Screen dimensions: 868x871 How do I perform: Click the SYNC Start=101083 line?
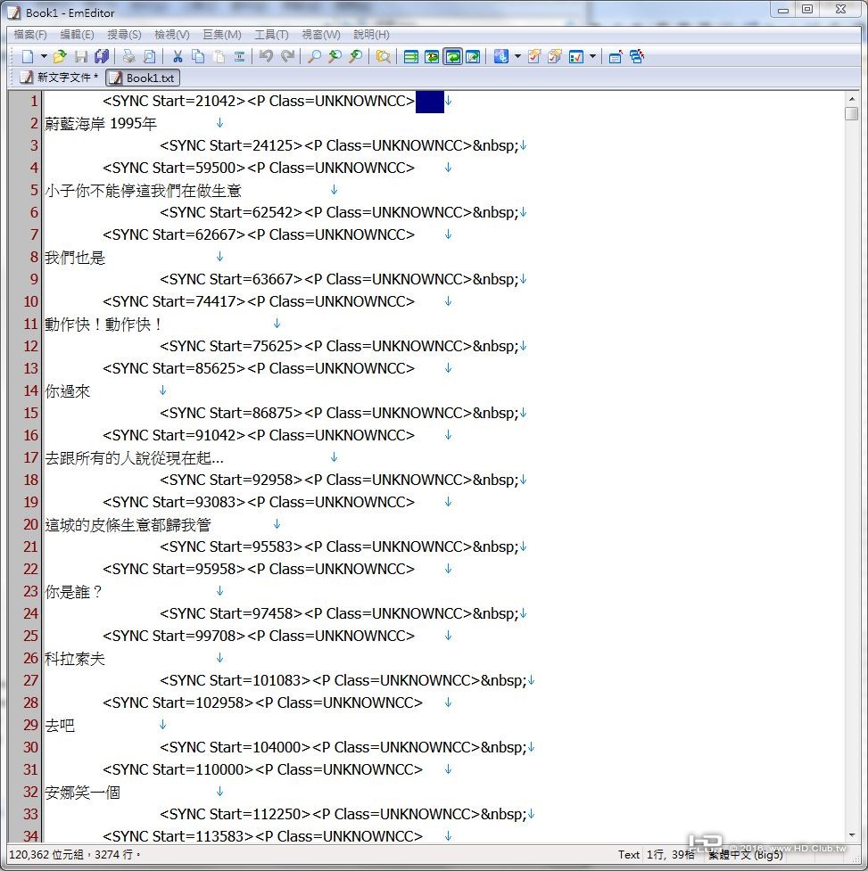coord(343,680)
